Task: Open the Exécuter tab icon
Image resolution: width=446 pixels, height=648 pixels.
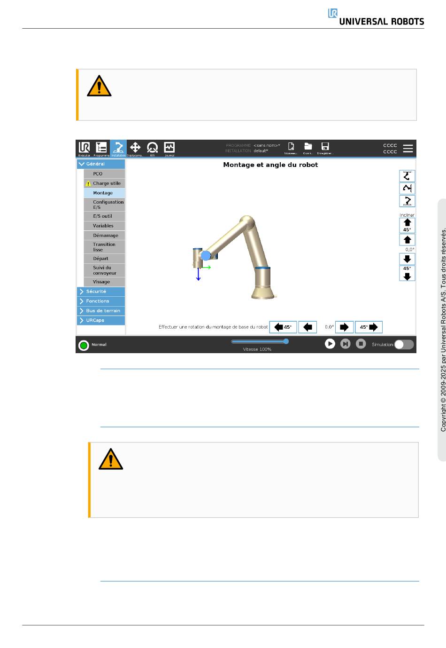Action: [x=85, y=149]
